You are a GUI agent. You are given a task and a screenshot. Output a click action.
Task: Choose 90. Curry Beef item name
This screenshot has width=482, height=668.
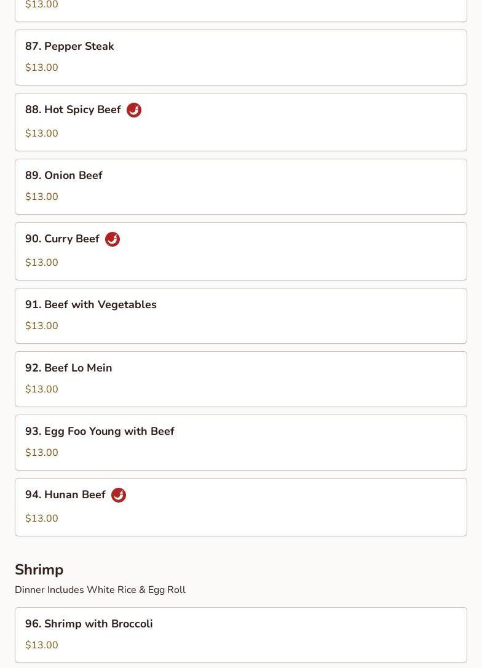[x=62, y=239]
